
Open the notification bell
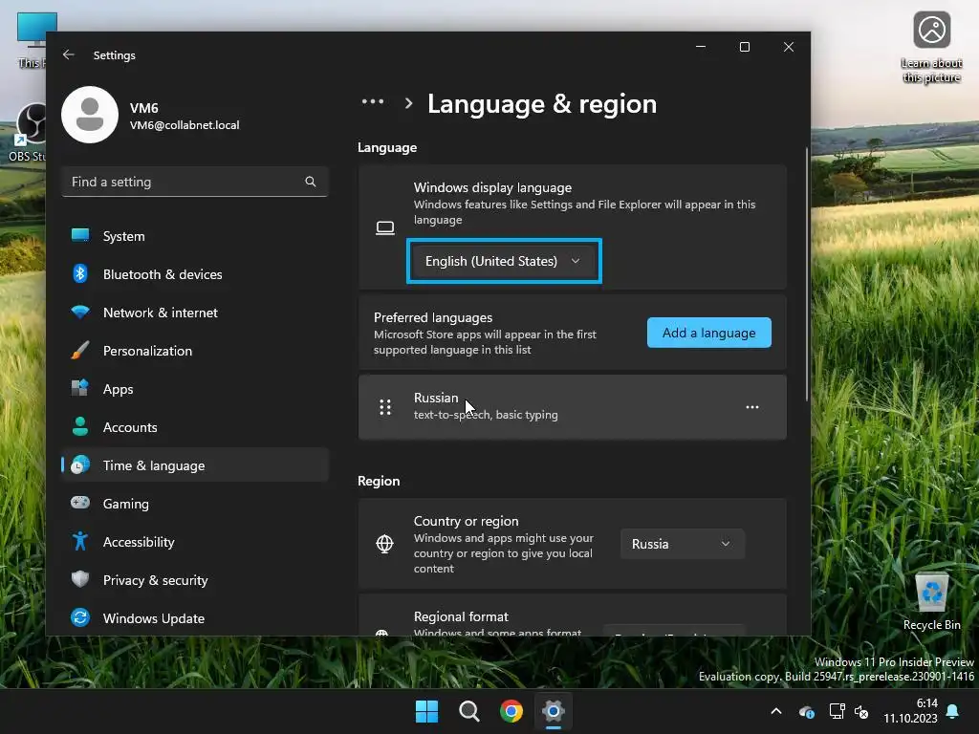pos(953,711)
